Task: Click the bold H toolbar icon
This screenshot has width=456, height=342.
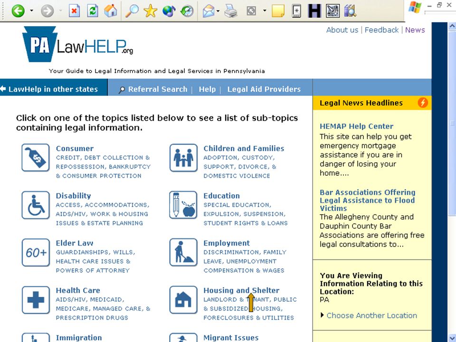Action: click(x=314, y=11)
